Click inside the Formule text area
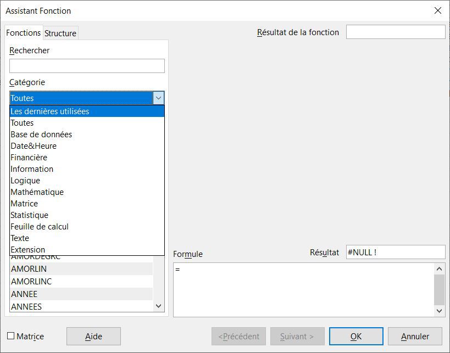450x353 pixels. (303, 289)
